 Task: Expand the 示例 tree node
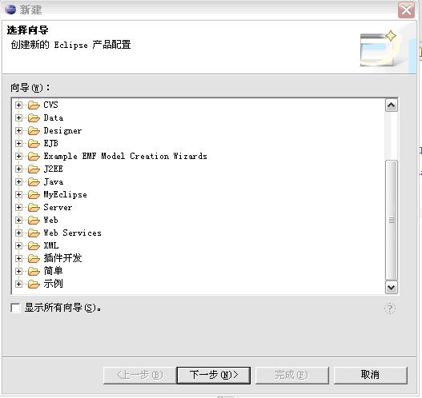[x=18, y=284]
